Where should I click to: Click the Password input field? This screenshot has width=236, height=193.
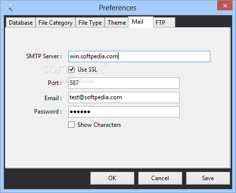[124, 112]
